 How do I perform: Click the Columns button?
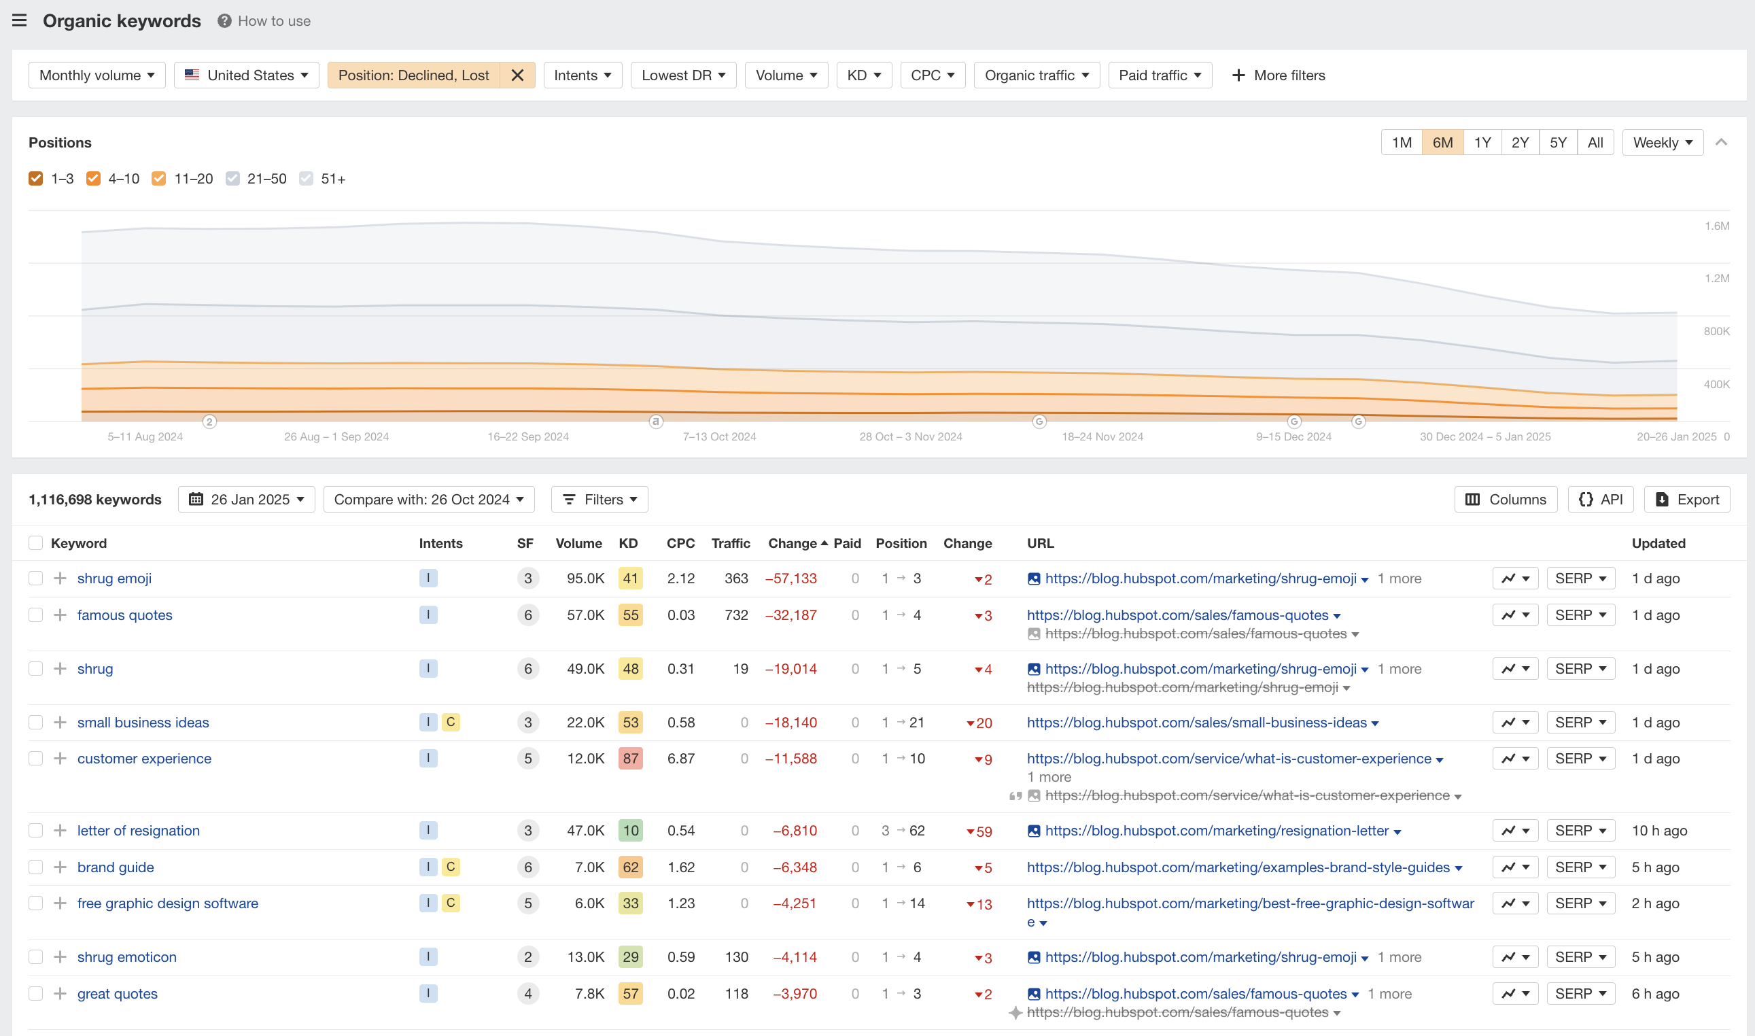pyautogui.click(x=1505, y=500)
